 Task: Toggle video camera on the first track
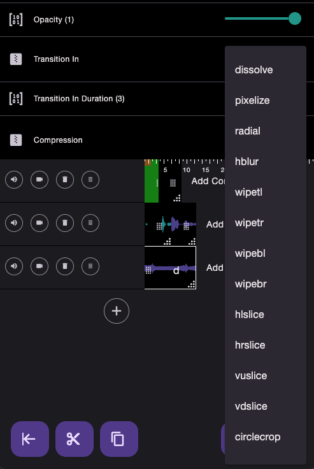(39, 180)
